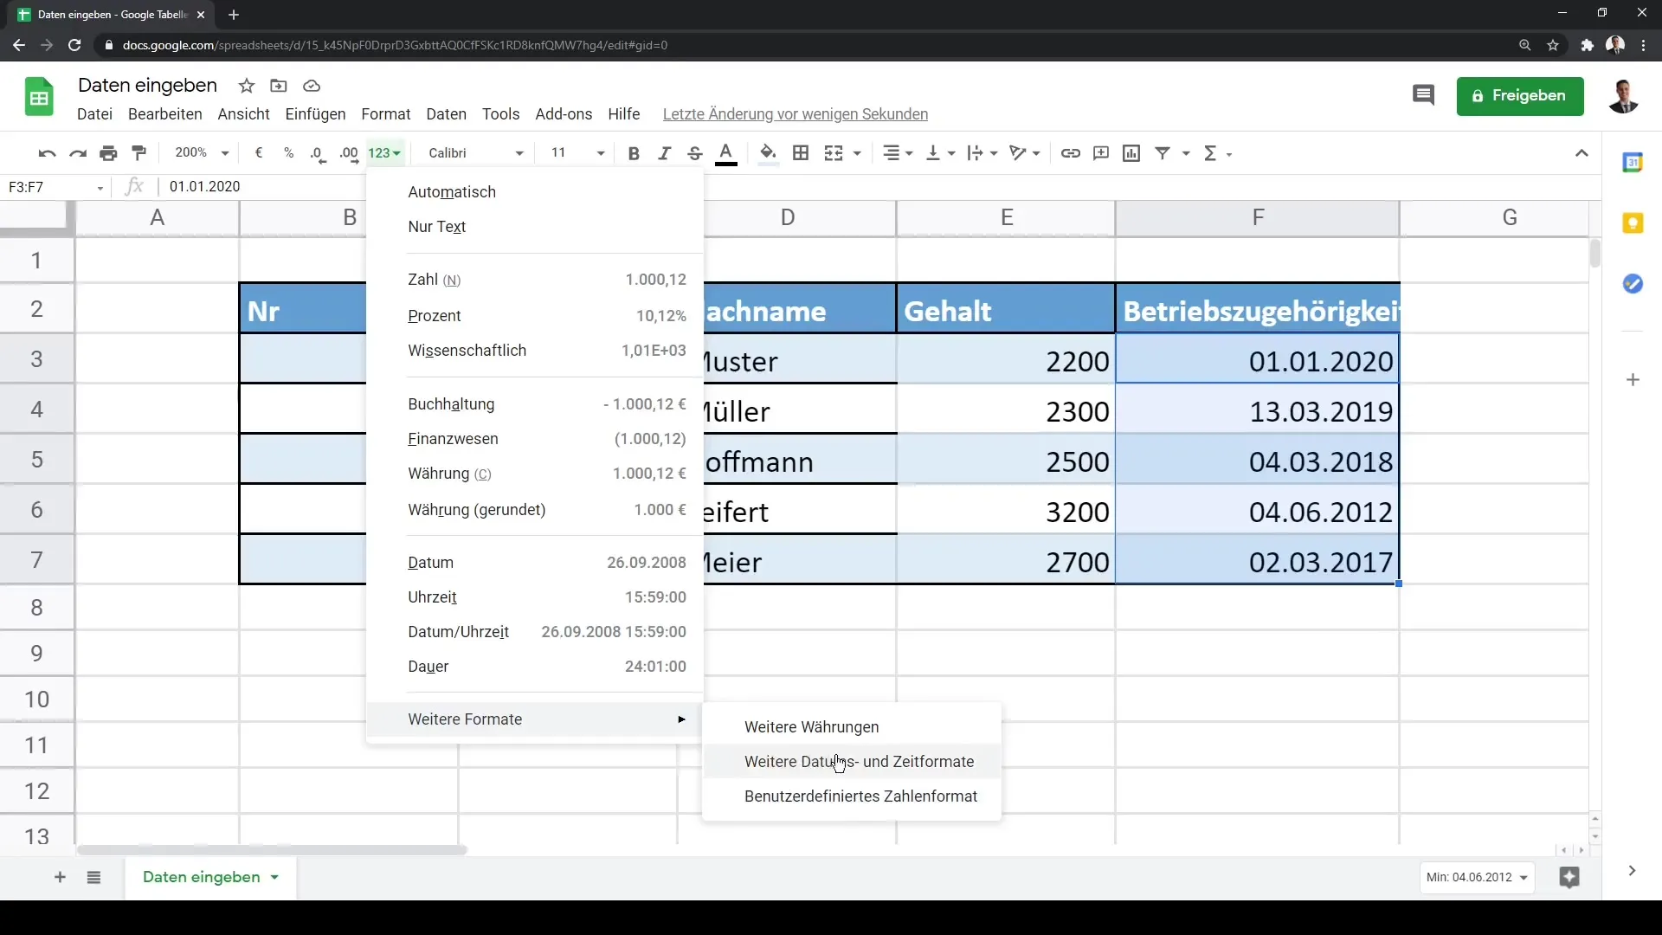Screen dimensions: 1662x935
Task: Print the spreadsheet via printer icon
Action: point(108,153)
